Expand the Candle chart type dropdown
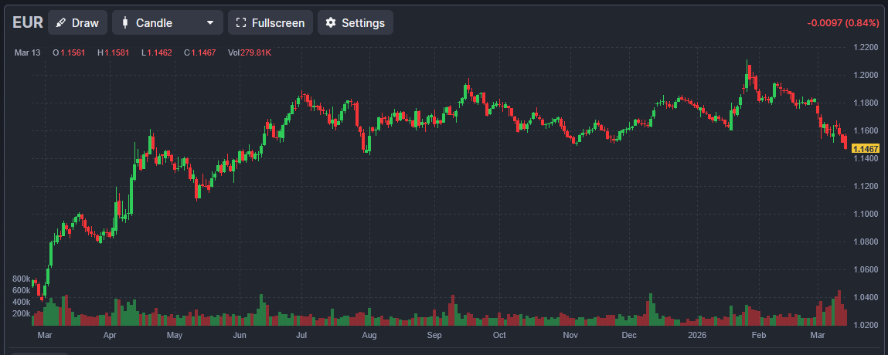The width and height of the screenshot is (888, 355). coord(168,22)
